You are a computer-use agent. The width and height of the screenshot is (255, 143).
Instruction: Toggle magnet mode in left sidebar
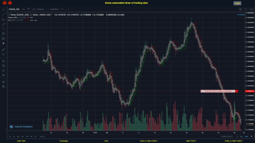click(3, 61)
